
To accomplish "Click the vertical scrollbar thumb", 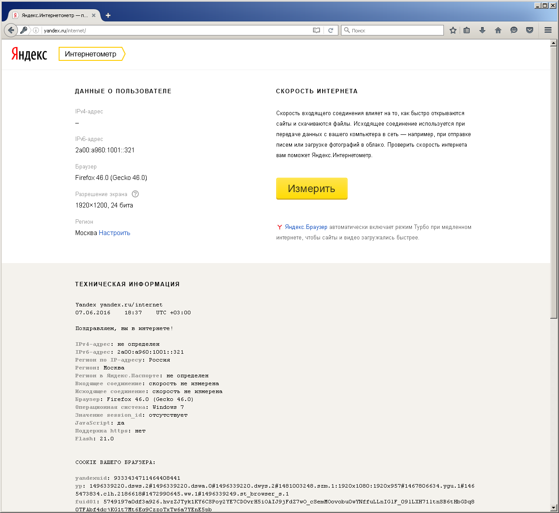I will (554, 182).
